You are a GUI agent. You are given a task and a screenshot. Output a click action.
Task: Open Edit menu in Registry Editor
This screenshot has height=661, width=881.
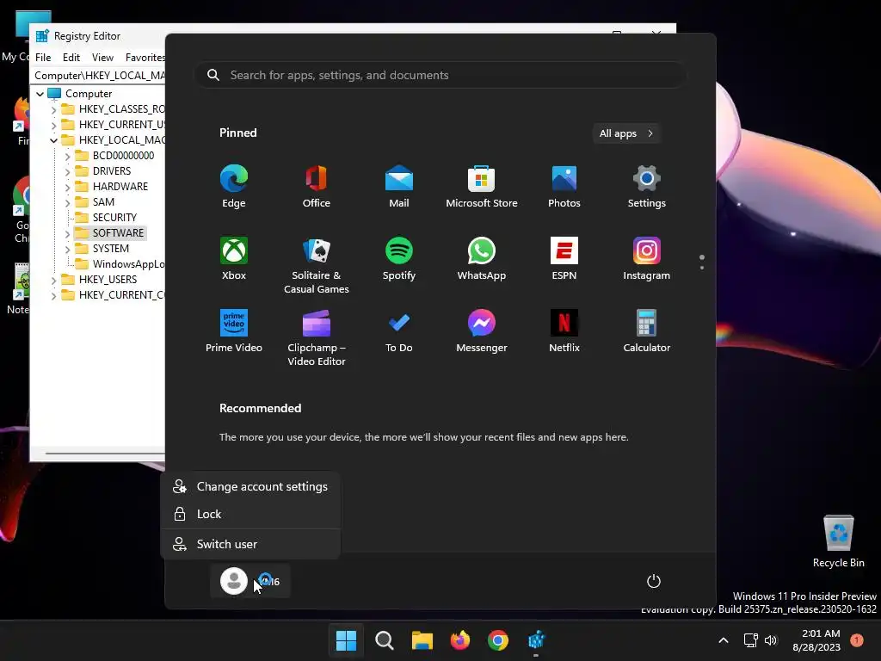[71, 58]
